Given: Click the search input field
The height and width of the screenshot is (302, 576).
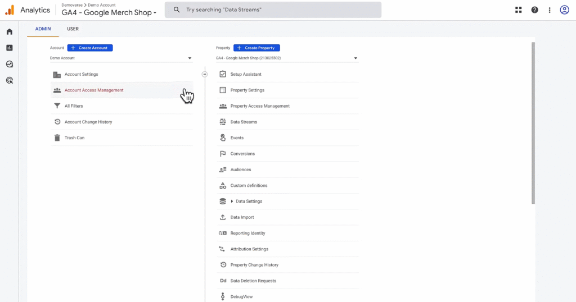Looking at the screenshot, I should pyautogui.click(x=273, y=10).
